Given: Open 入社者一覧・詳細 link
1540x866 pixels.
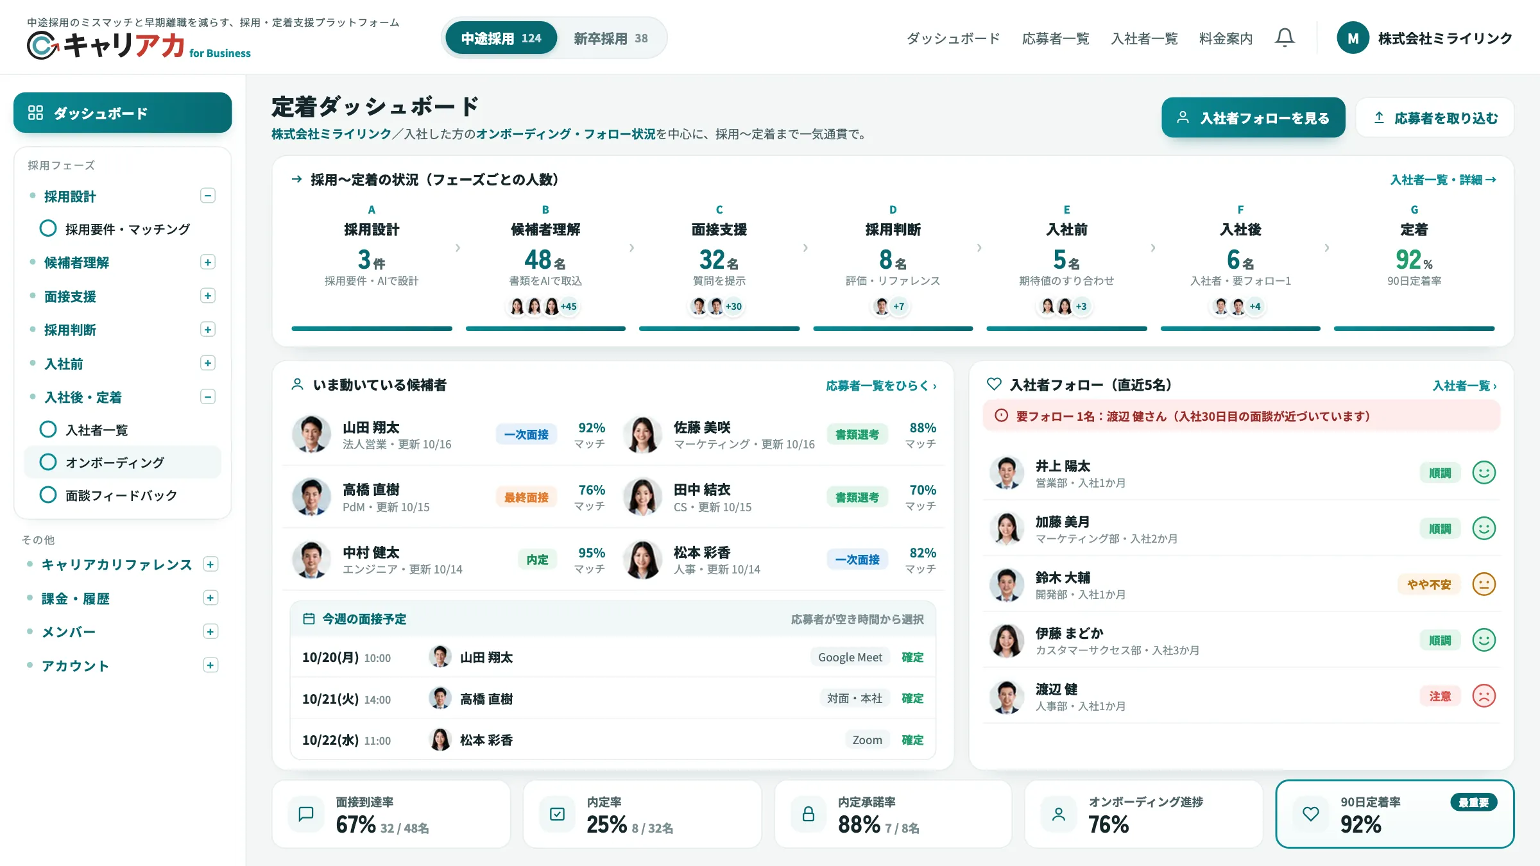Looking at the screenshot, I should pos(1443,180).
